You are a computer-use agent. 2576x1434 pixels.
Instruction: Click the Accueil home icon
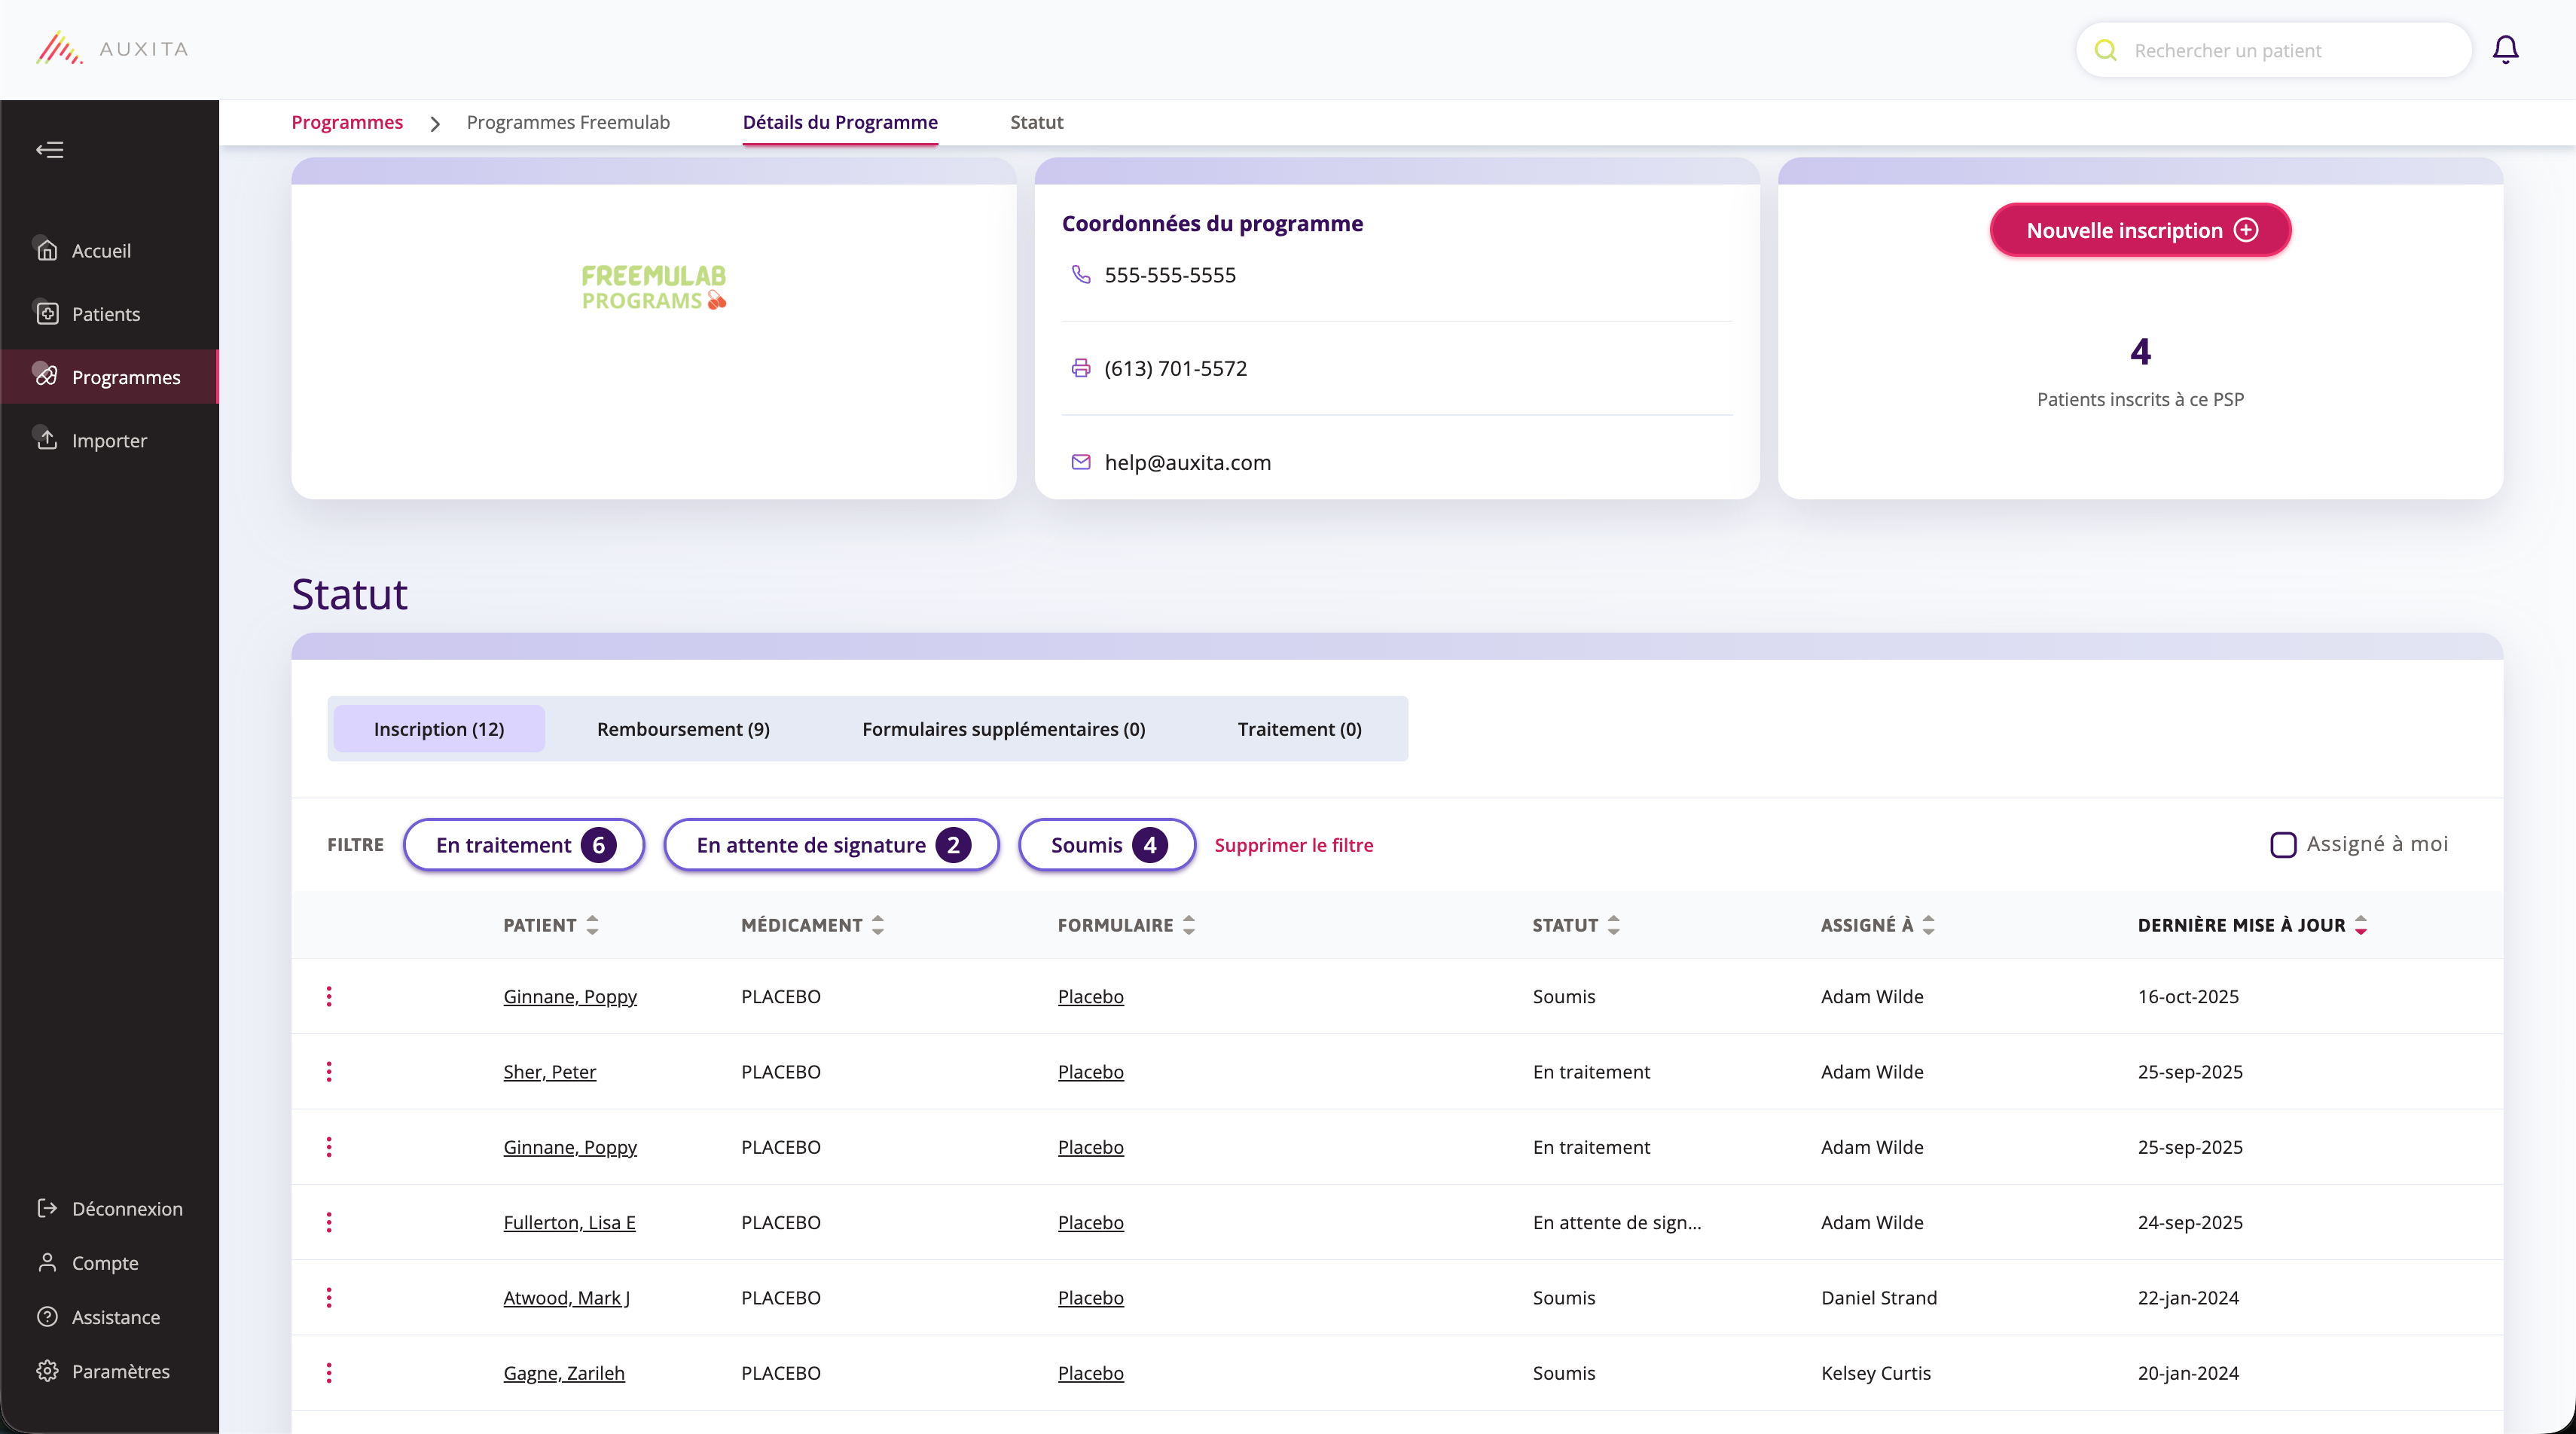(47, 250)
